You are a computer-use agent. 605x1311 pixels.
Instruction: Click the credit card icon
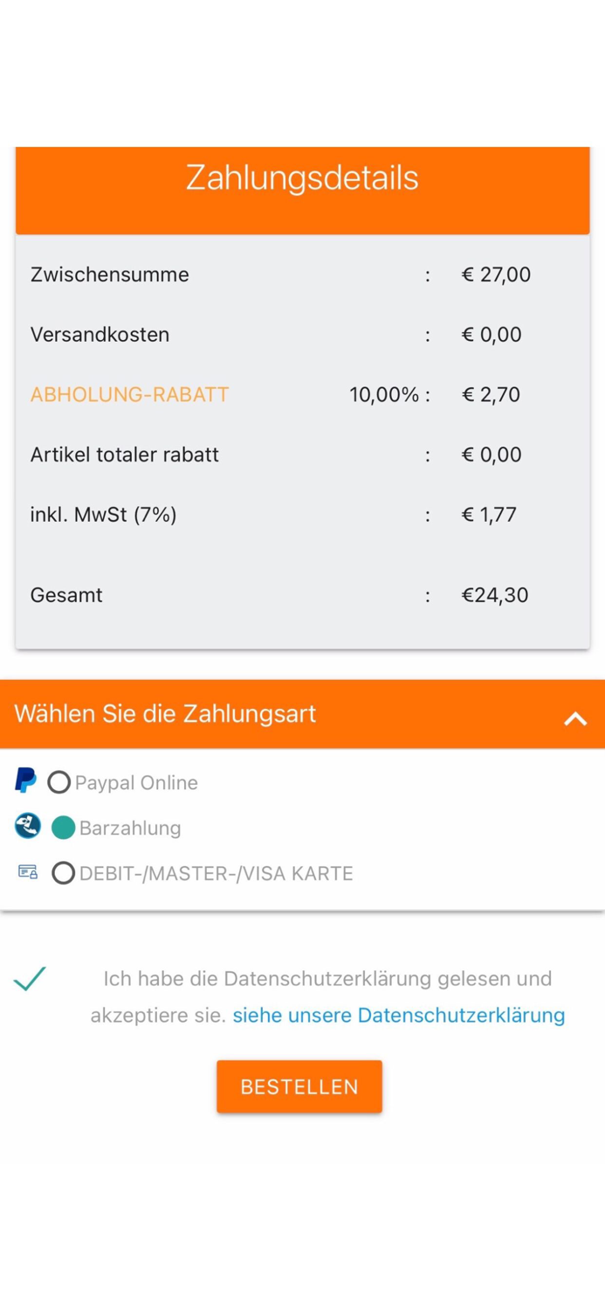(28, 872)
